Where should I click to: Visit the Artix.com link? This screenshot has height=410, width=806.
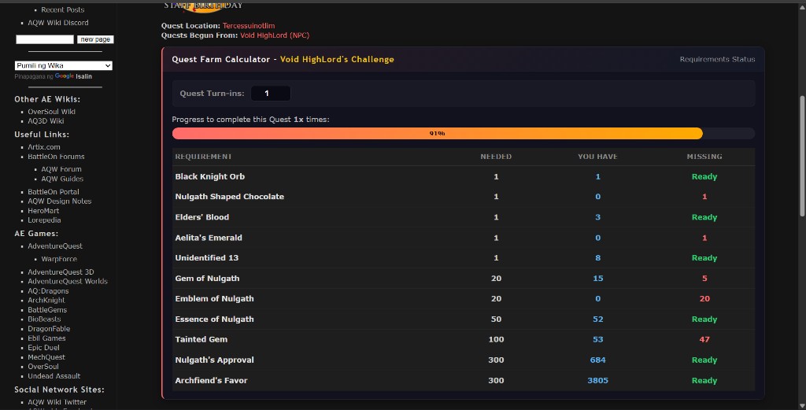[x=44, y=147]
